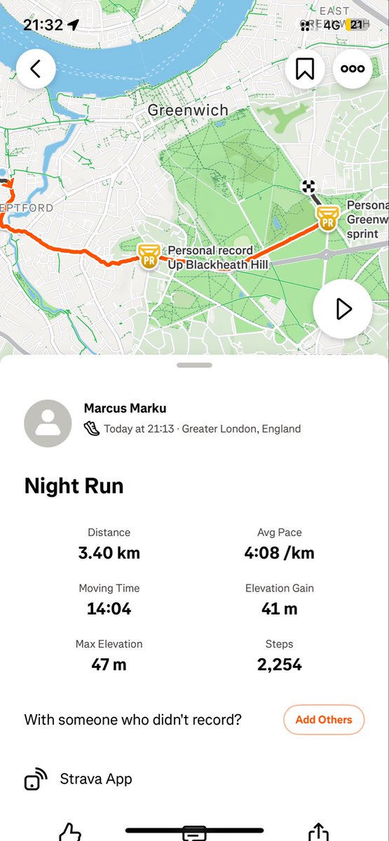
Task: Play the route flyover animation
Action: (x=343, y=309)
